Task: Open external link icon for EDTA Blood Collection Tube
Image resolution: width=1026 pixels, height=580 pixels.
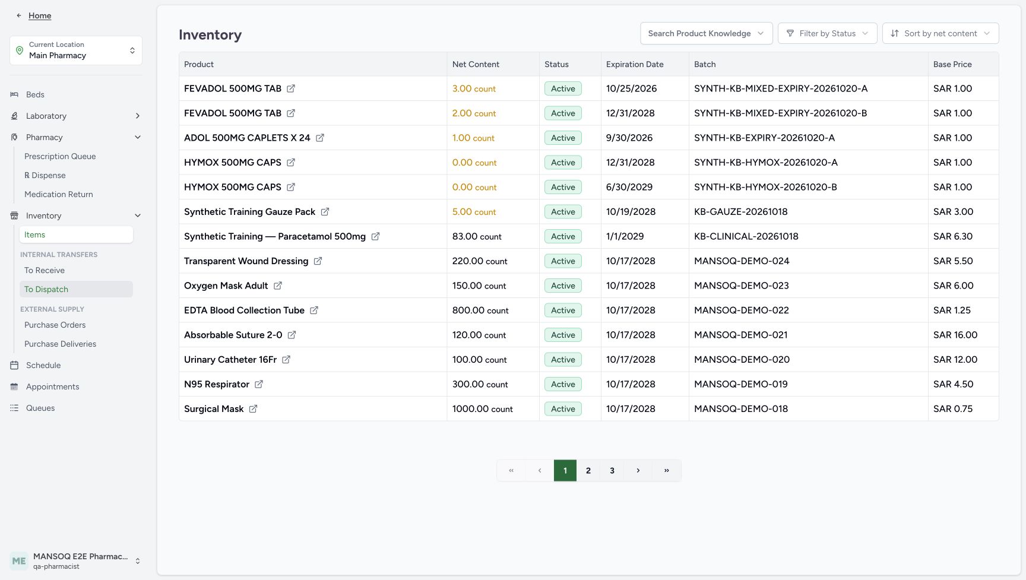Action: [314, 310]
